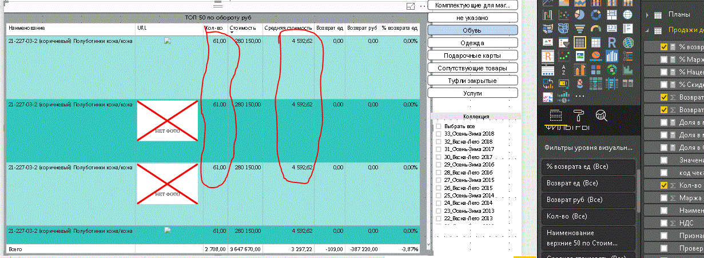Expand the 'Возврат ед (Все)' filter card
704x258 pixels.
pos(588,184)
